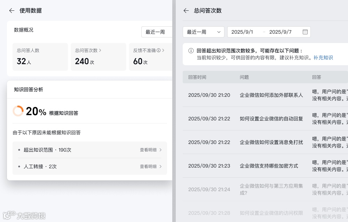348x222 pixels.
Task: Click timestamp 2025/09/30 21:28
Action: click(x=209, y=213)
